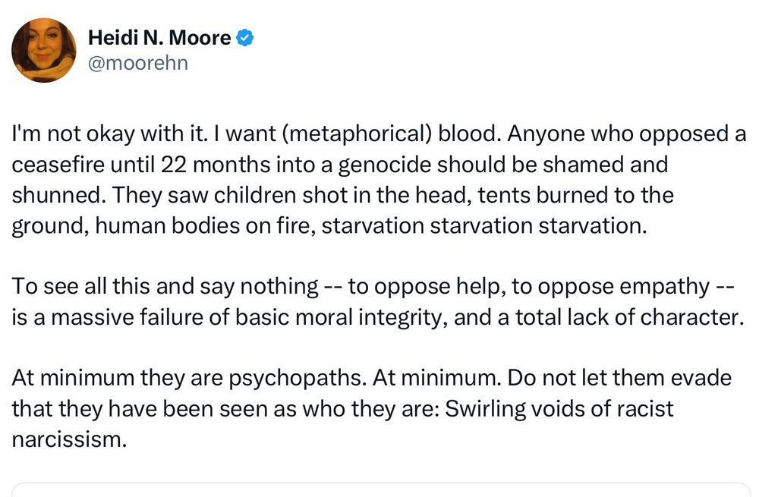The width and height of the screenshot is (759, 497).
Task: Click the phrase "shamed and" in the tweet
Action: (x=605, y=165)
